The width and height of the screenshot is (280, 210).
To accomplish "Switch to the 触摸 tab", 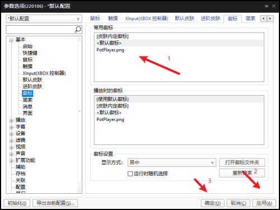I will click(113, 18).
